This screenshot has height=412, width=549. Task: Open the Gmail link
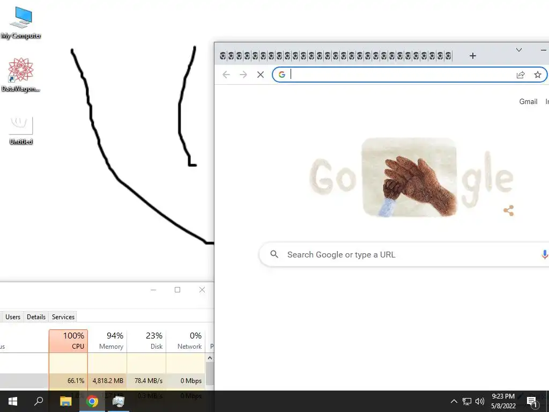[528, 101]
